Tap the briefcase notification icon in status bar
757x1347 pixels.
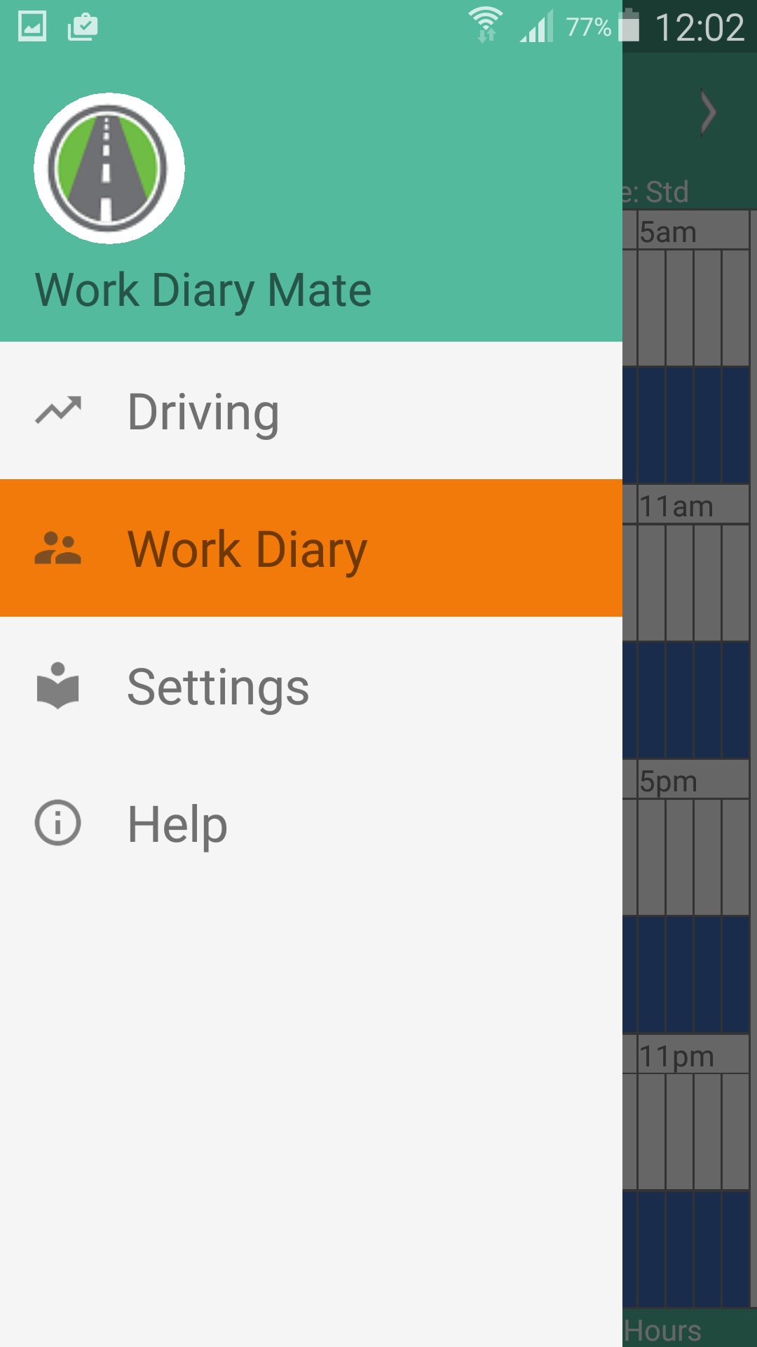point(83,27)
